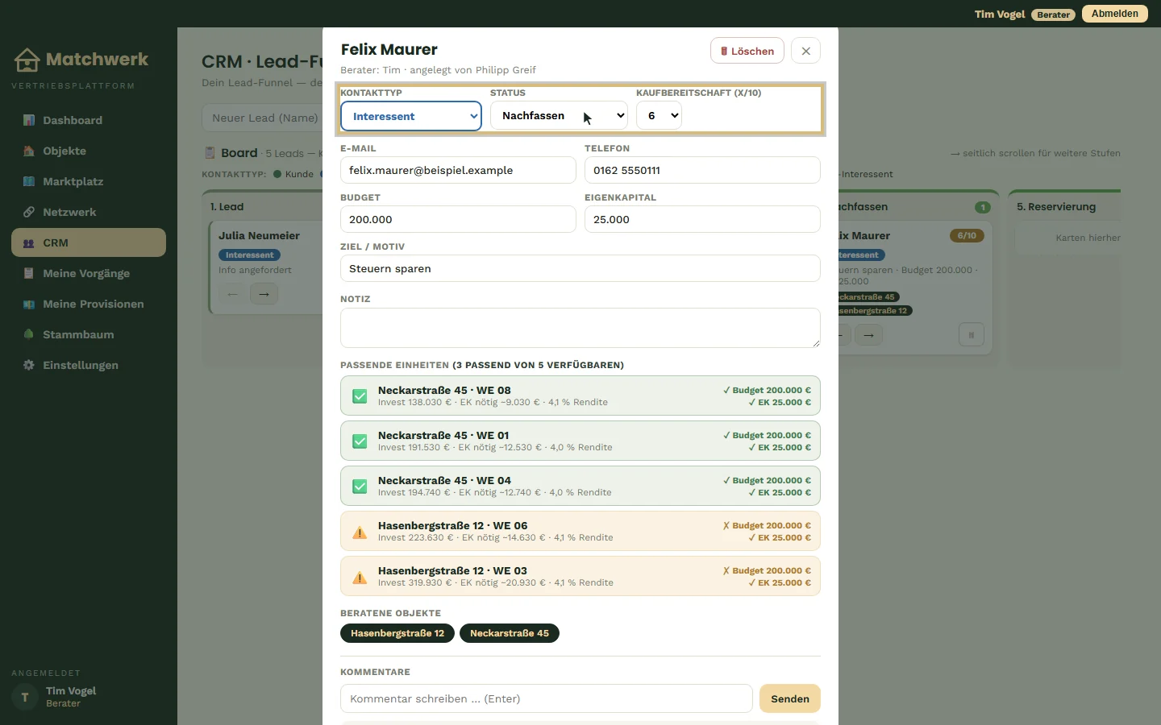Click the warning icon for Hasenbergstraße 12 WE 03

360,577
